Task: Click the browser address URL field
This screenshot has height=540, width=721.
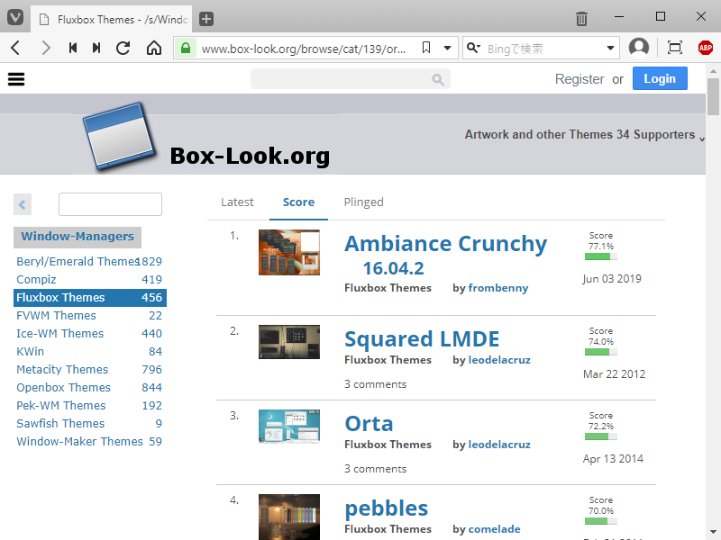Action: click(x=304, y=49)
